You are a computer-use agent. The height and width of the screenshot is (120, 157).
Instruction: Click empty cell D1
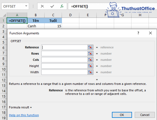point(71,21)
